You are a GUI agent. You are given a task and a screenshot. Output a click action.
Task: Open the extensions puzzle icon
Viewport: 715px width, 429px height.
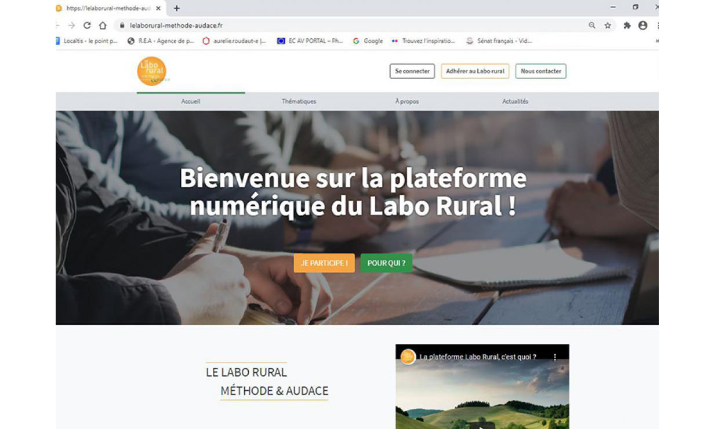pos(627,26)
